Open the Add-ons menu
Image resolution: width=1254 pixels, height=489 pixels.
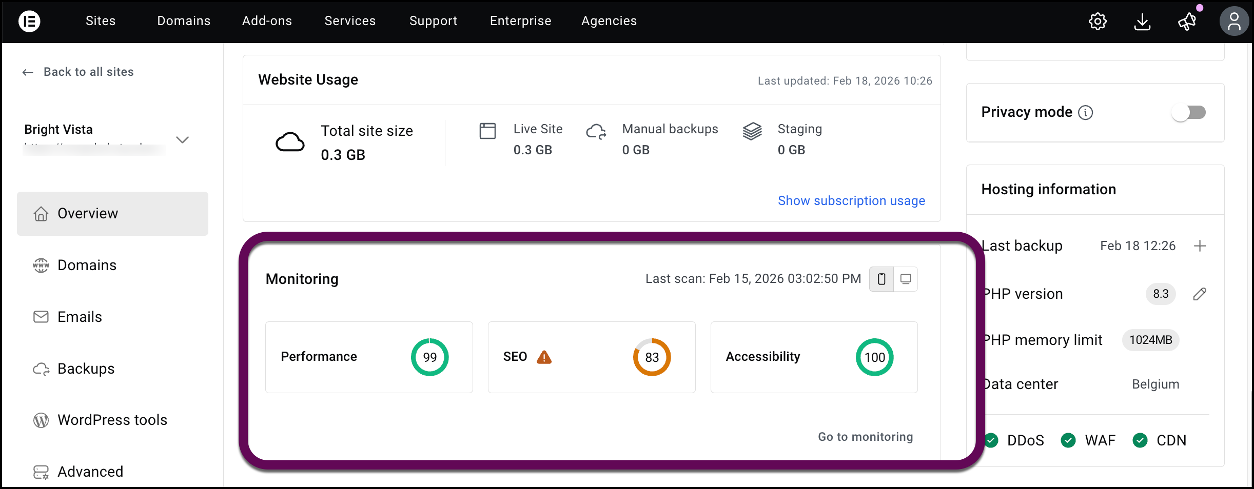click(267, 21)
